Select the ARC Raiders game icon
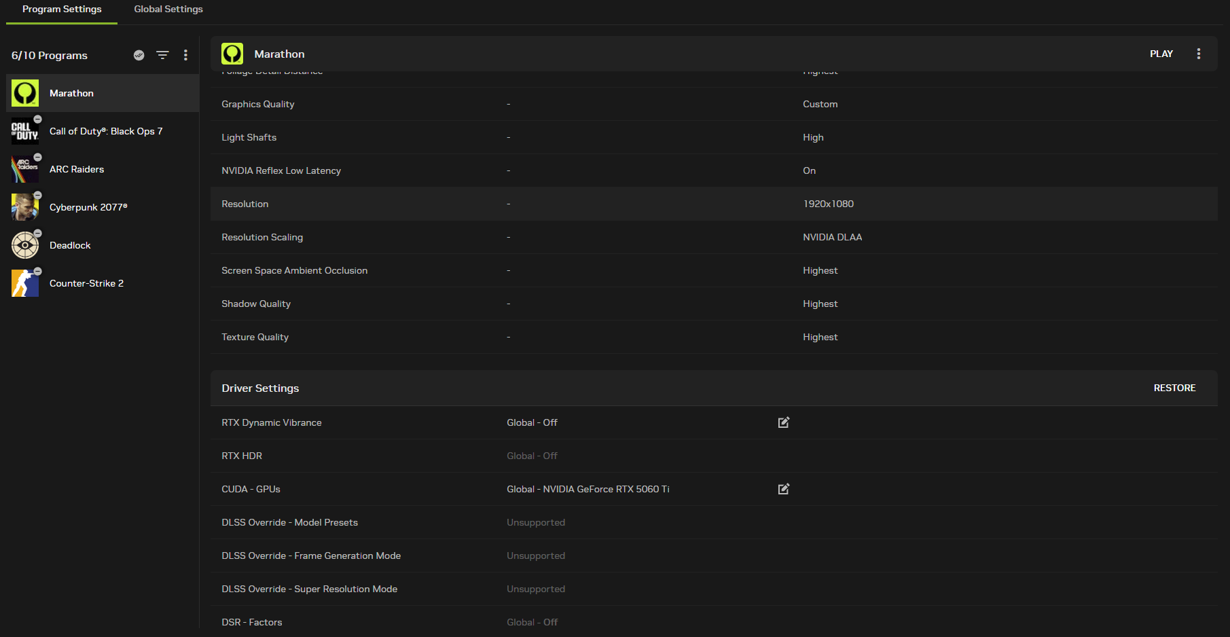 [25, 169]
